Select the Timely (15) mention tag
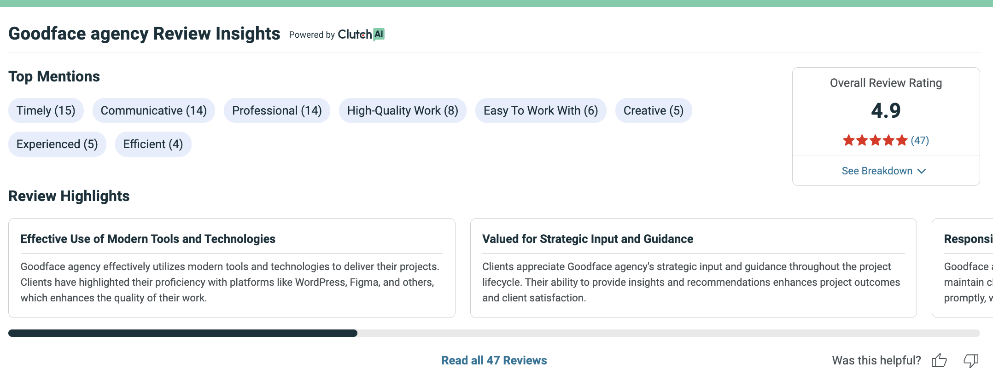Screen dimensions: 993x381 pyautogui.click(x=46, y=110)
